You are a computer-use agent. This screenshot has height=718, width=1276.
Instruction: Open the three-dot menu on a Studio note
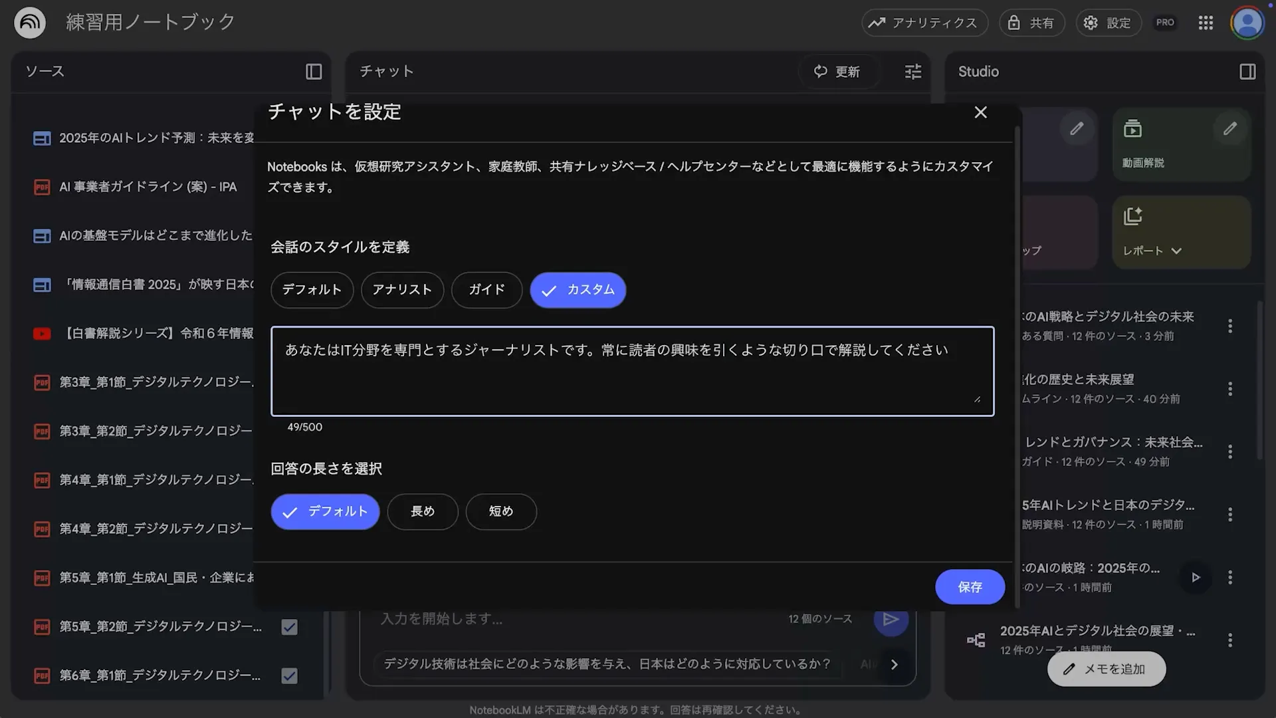coord(1231,326)
